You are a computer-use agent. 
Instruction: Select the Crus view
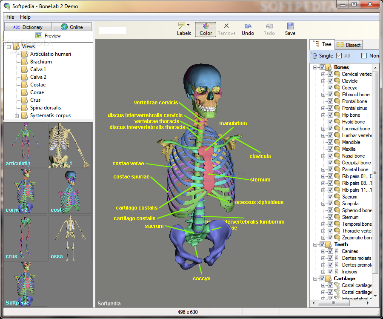pos(35,100)
